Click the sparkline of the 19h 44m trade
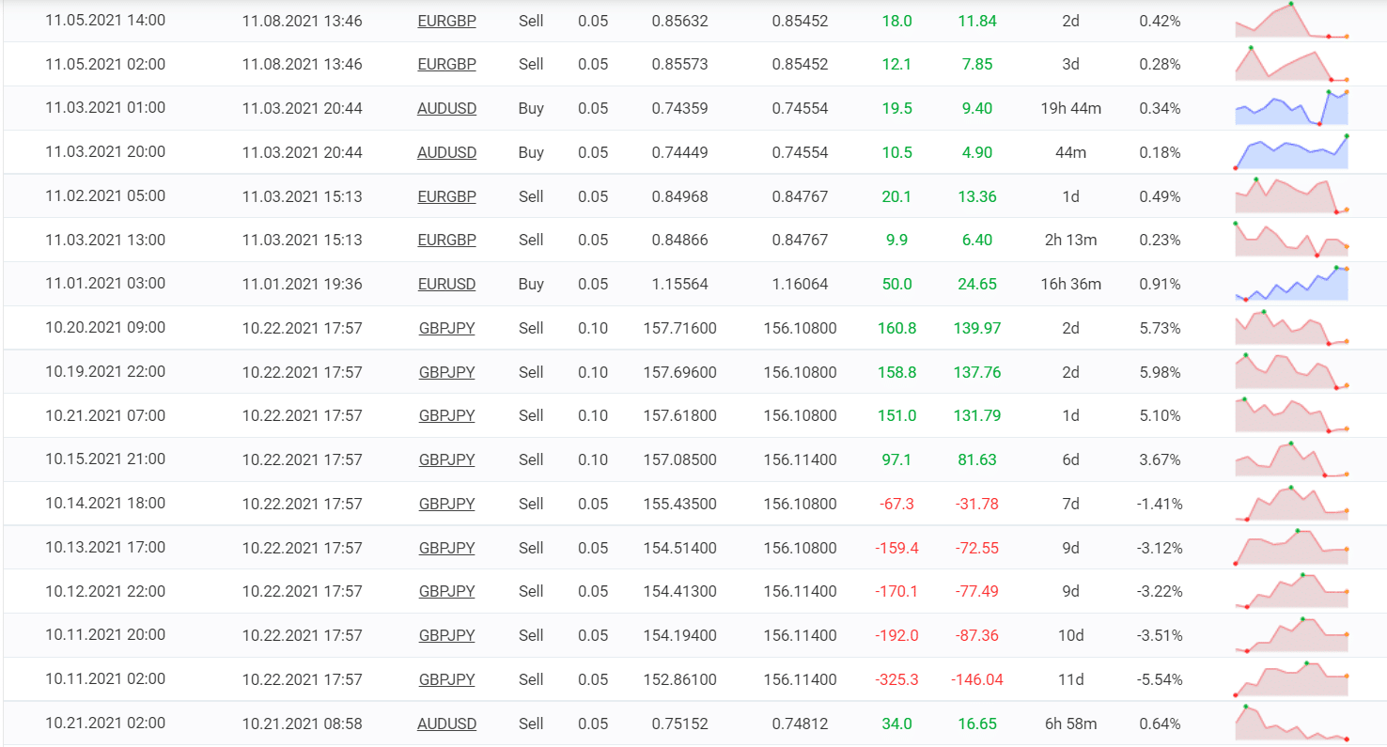This screenshot has width=1387, height=747. click(1291, 108)
